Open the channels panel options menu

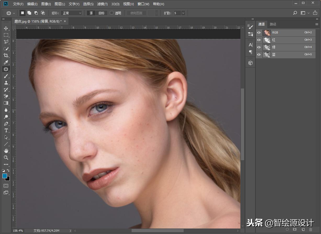pyautogui.click(x=317, y=24)
